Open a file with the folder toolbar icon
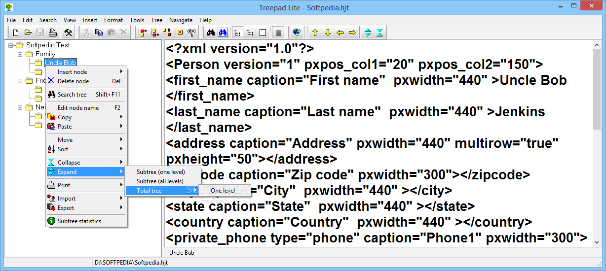 (x=28, y=33)
